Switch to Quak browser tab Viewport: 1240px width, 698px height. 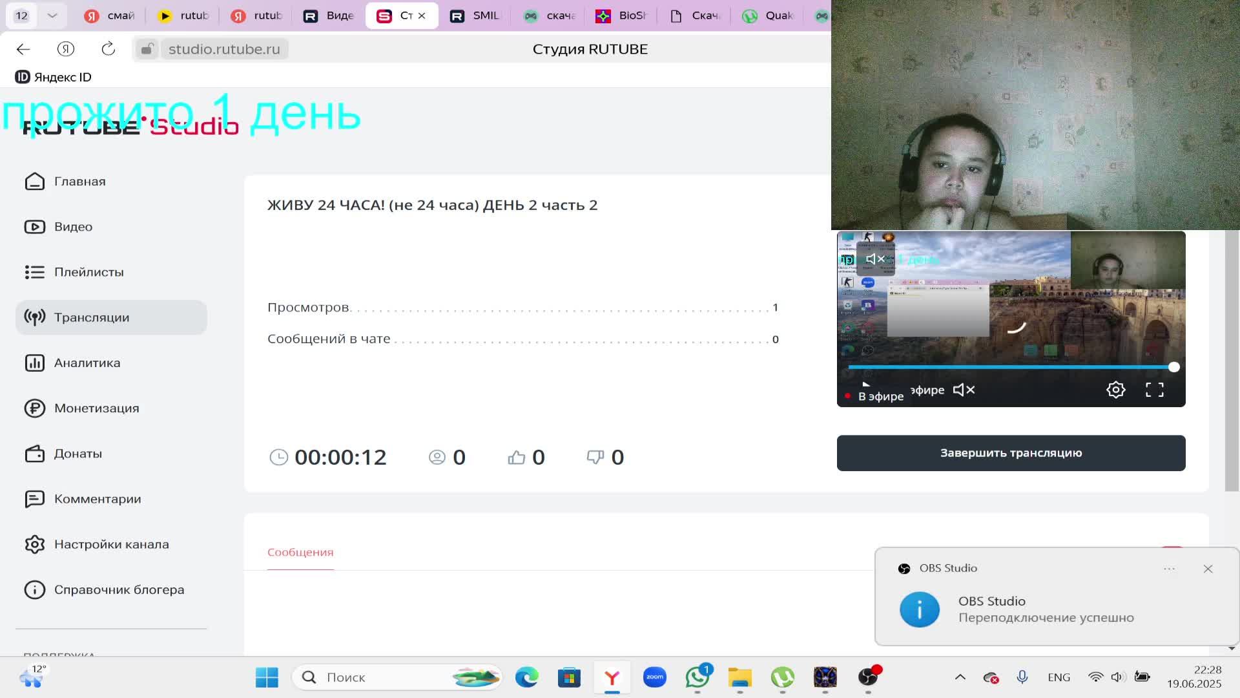[x=768, y=16]
